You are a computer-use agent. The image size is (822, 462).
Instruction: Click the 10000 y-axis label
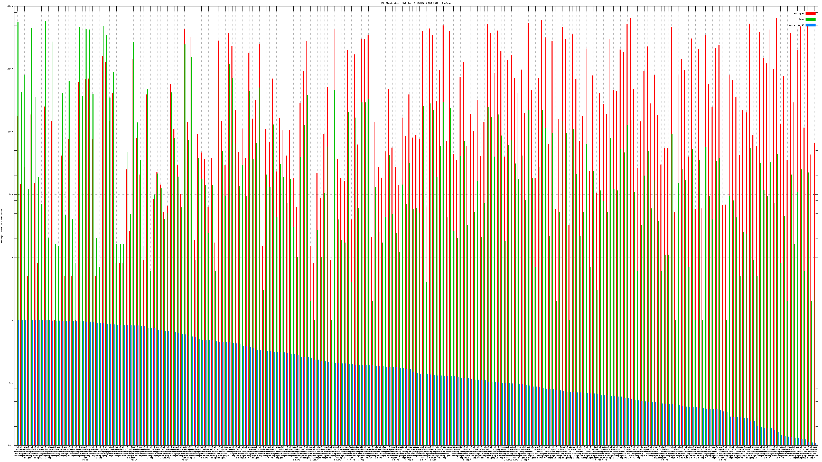pos(10,69)
